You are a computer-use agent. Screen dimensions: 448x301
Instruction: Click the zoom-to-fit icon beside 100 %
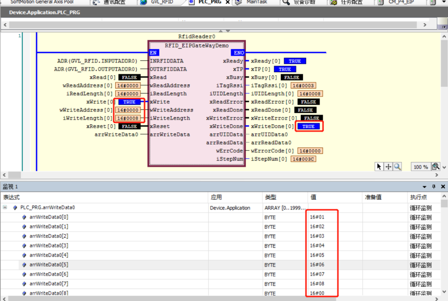436,167
